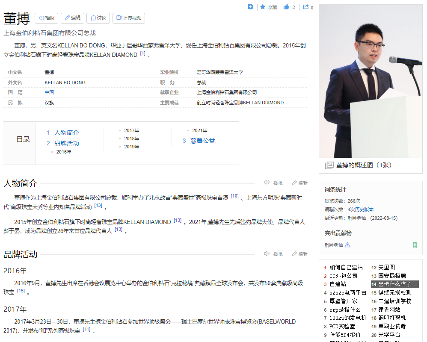This screenshot has height=342, width=427.
Task: Click the share arrow icon
Action: pyautogui.click(x=306, y=7)
